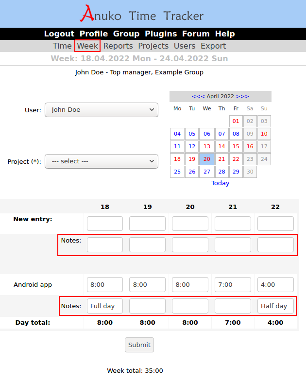Click Android app Notes field for day 21
This screenshot has height=384, width=306.
coord(233,306)
